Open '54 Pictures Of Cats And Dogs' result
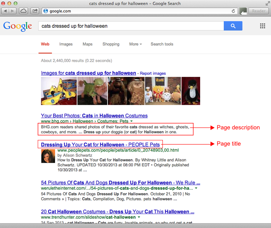This screenshot has width=271, height=228. 121,183
